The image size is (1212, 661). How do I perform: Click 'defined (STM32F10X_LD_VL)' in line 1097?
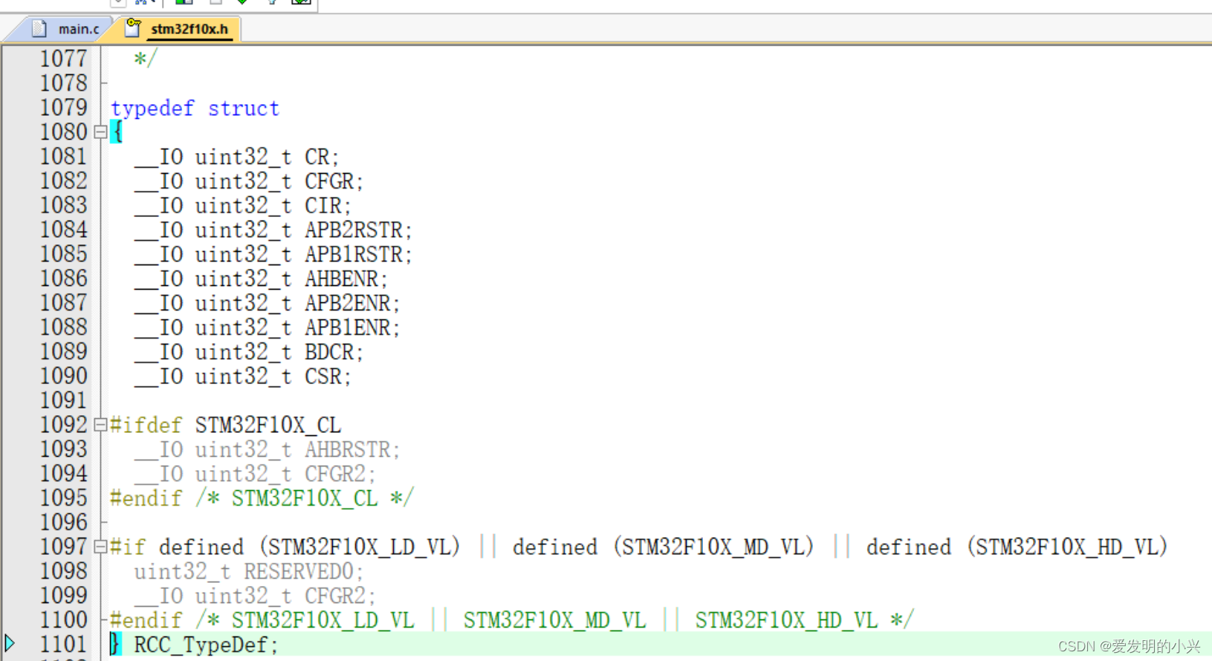pyautogui.click(x=310, y=547)
